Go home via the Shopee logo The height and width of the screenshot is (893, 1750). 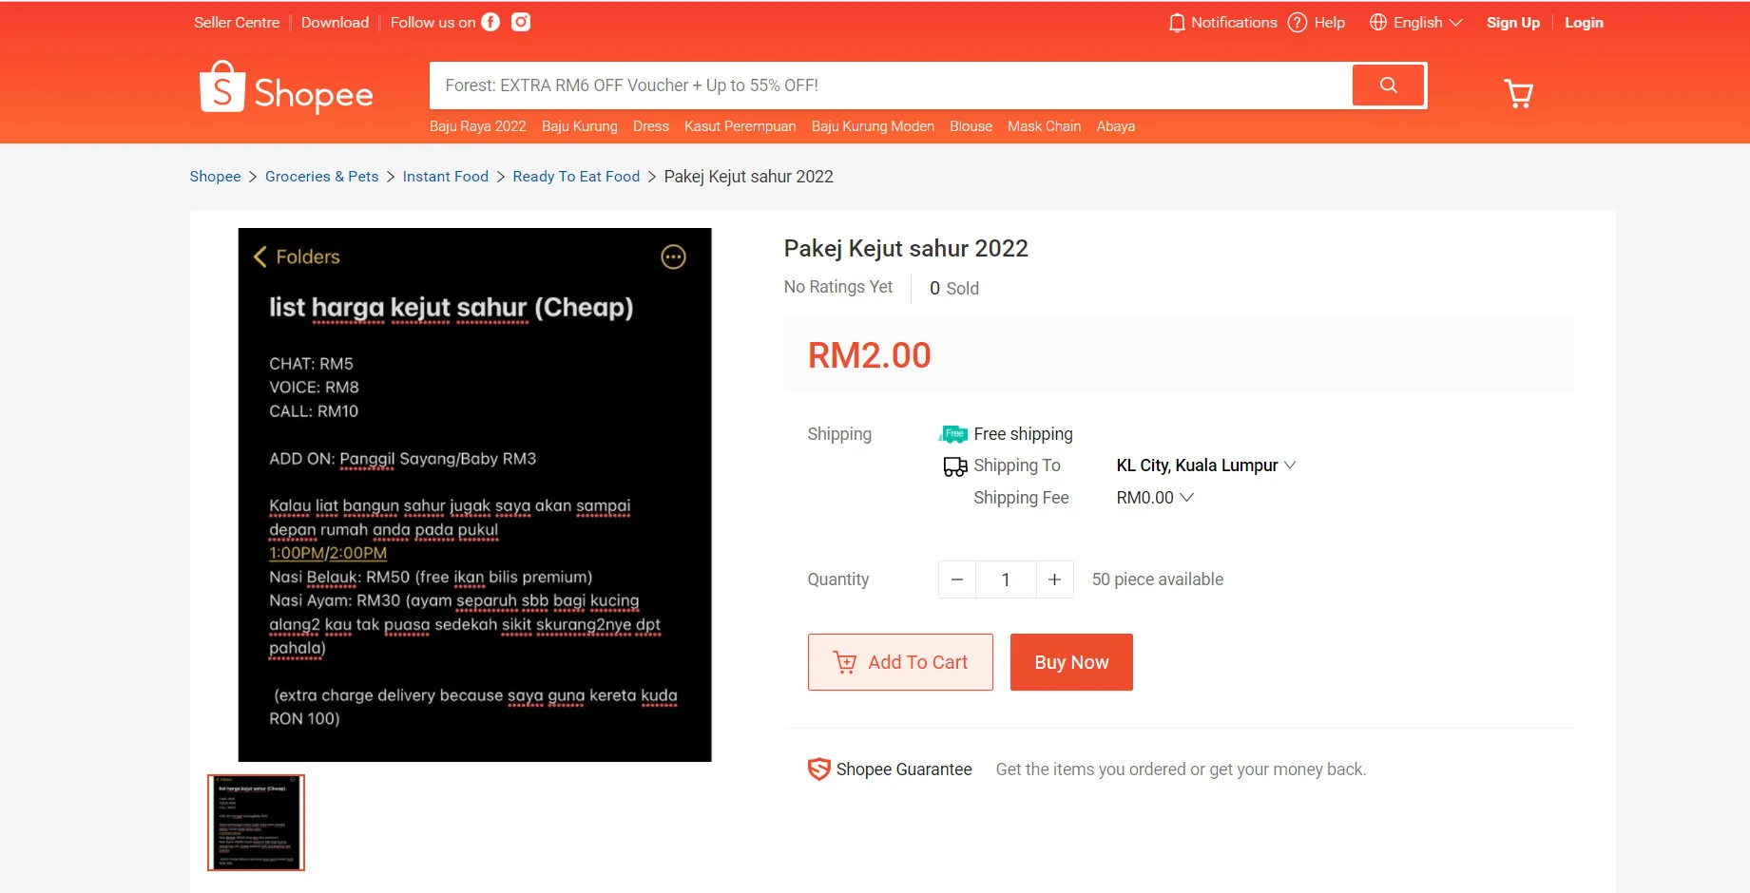(286, 89)
